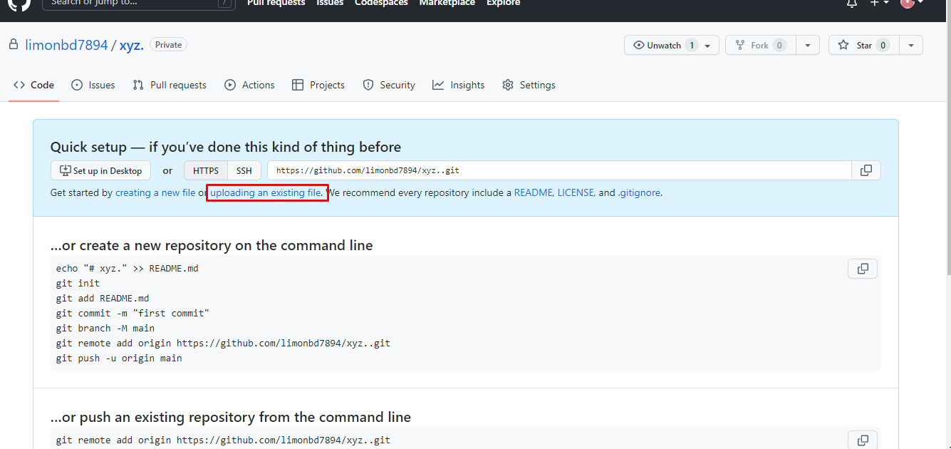Image resolution: width=951 pixels, height=449 pixels.
Task: Click the search or jump to field
Action: pyautogui.click(x=138, y=4)
